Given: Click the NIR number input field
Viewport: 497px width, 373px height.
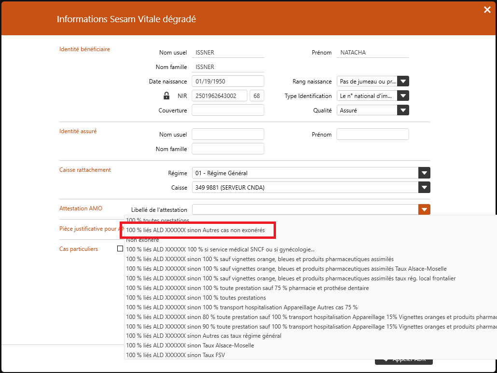Looking at the screenshot, I should point(220,96).
